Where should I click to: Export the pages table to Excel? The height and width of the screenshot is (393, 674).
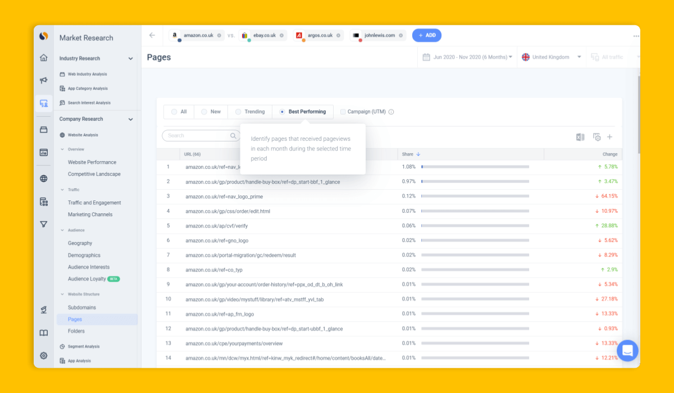pos(580,136)
